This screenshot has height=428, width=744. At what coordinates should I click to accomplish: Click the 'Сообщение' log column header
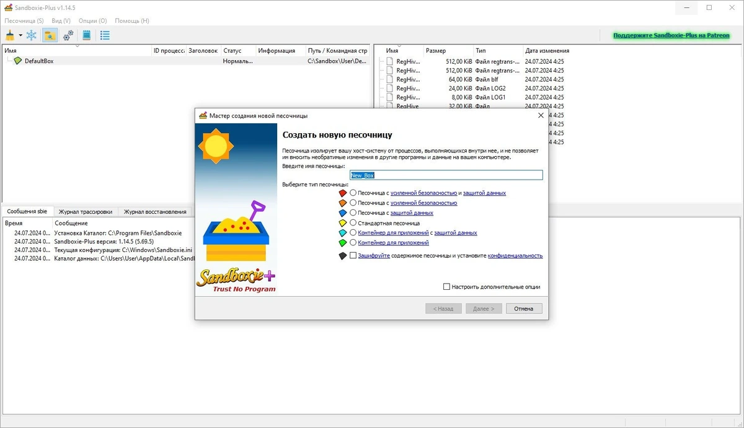pyautogui.click(x=71, y=222)
